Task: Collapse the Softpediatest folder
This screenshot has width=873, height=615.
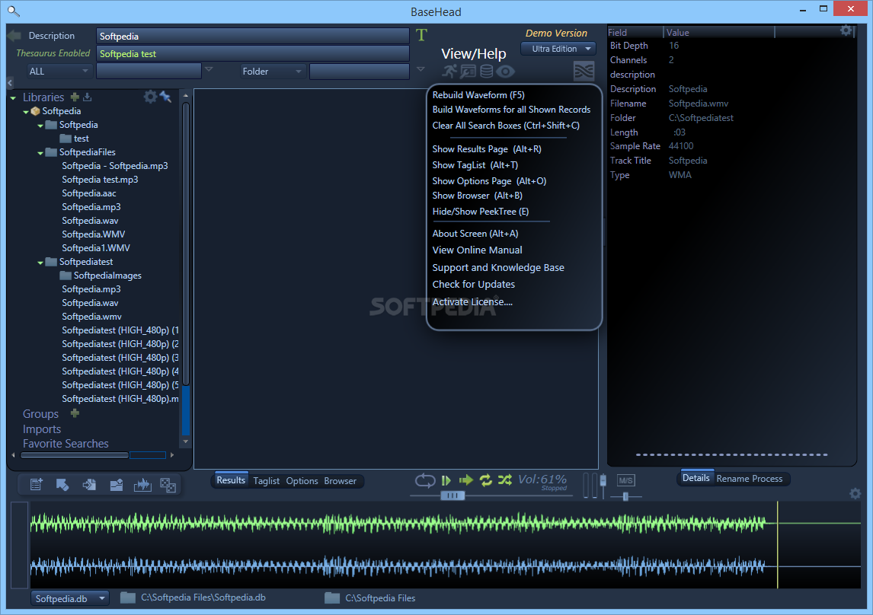Action: pos(40,263)
